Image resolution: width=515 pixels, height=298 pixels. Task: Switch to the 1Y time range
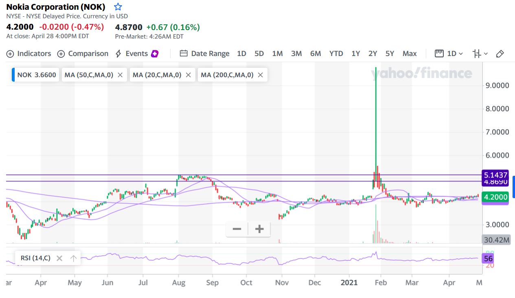pyautogui.click(x=355, y=54)
